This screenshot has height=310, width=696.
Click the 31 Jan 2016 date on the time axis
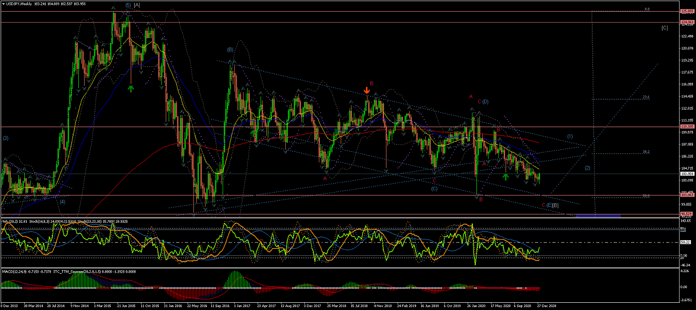pos(172,307)
